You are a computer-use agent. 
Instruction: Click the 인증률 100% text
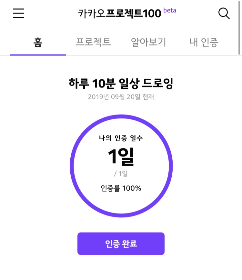[121, 188]
